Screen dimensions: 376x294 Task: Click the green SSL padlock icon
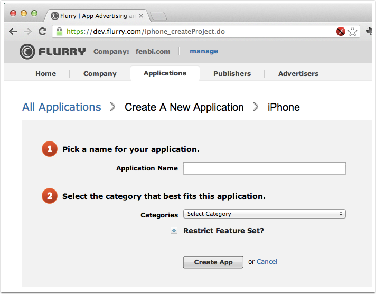(x=60, y=32)
